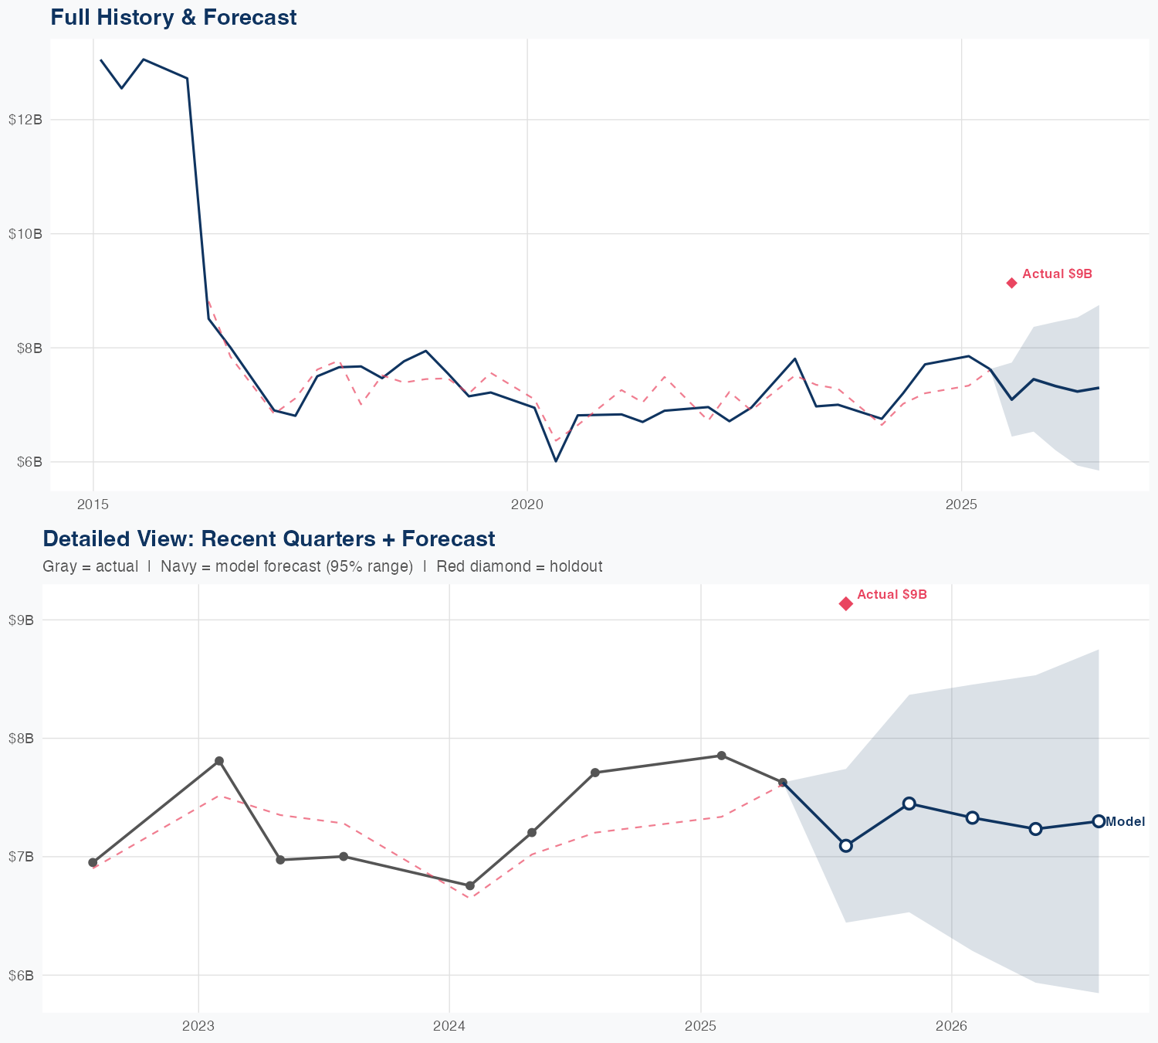Click the 2020 x-axis label in the top chart
The height and width of the screenshot is (1043, 1158).
pos(527,505)
